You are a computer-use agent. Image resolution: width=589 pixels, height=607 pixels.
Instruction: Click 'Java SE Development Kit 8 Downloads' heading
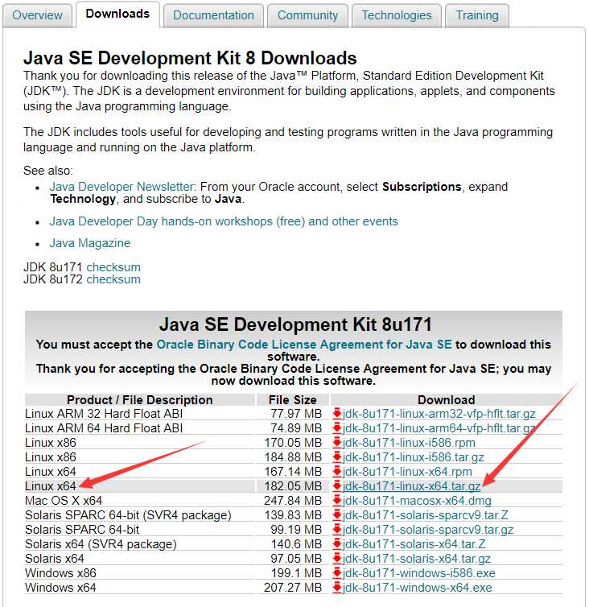tap(190, 58)
